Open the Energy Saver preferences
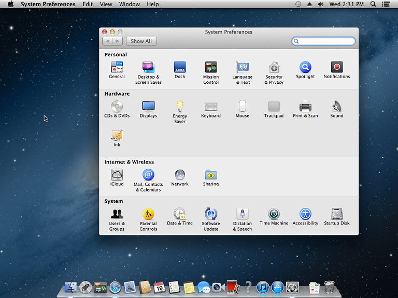 (180, 107)
